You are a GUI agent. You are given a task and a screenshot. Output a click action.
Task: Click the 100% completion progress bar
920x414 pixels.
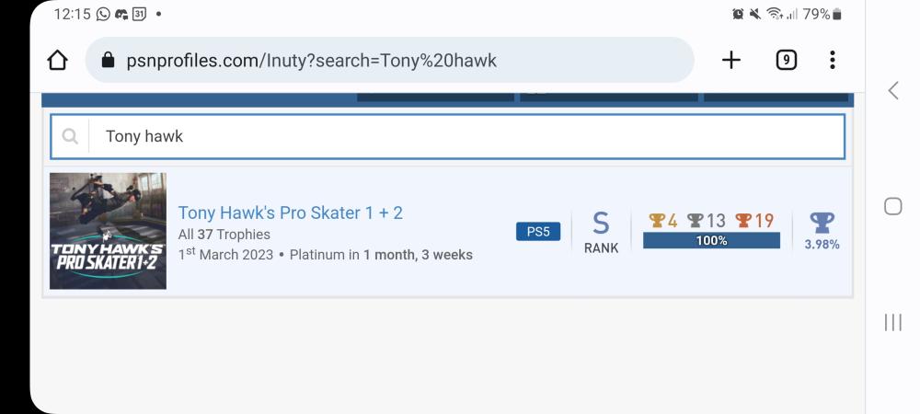[711, 241]
